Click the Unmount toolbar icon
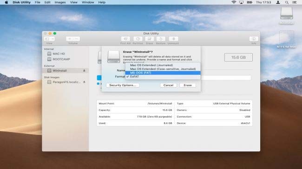The image size is (302, 169). point(173,39)
